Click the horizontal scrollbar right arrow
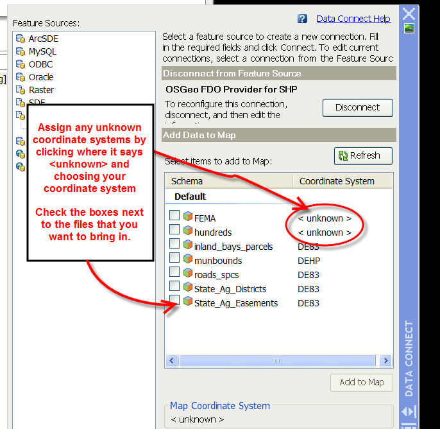440x429 pixels. tap(385, 361)
